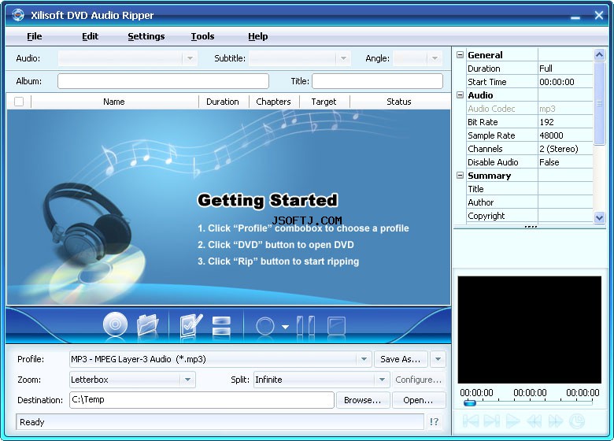614x441 pixels.
Task: Click the Destination path field
Action: click(202, 400)
